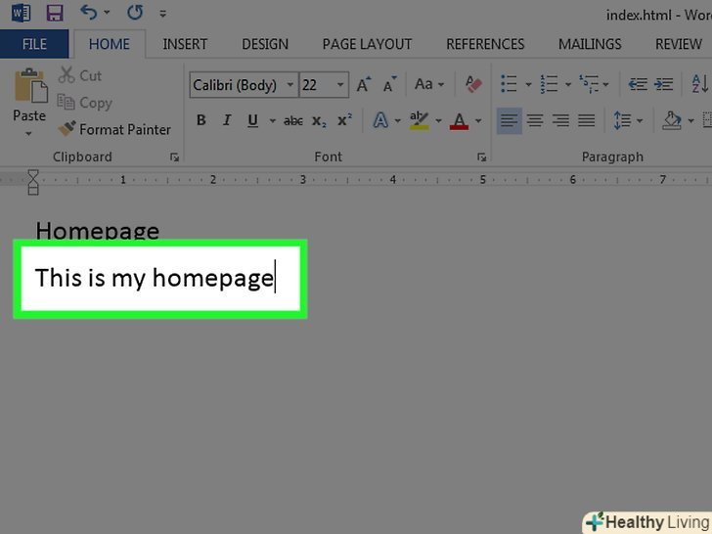Image resolution: width=712 pixels, height=534 pixels.
Task: Open the FILE tab
Action: click(34, 44)
